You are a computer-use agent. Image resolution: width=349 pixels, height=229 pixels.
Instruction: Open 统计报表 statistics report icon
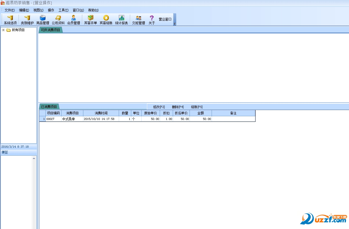click(x=121, y=20)
